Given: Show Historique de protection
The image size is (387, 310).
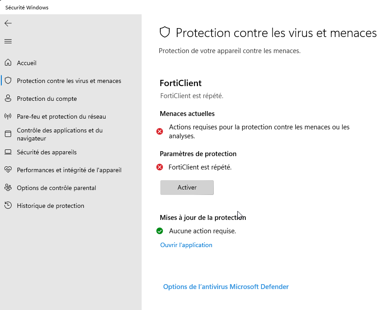Looking at the screenshot, I should (50, 206).
